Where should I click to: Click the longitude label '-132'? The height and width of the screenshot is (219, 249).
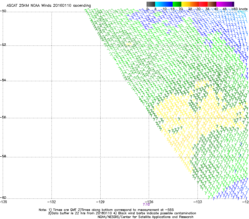(x=51, y=202)
